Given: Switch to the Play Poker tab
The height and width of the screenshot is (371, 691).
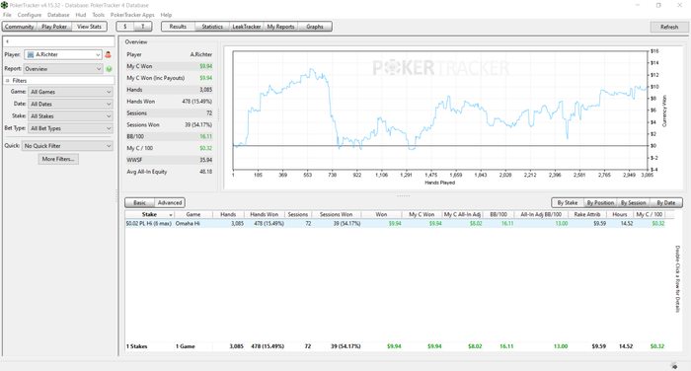Looking at the screenshot, I should point(54,27).
